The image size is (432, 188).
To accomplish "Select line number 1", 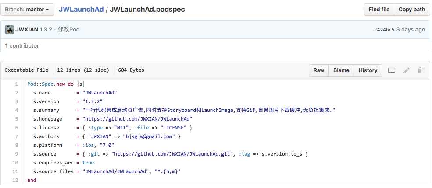I will coord(17,84).
